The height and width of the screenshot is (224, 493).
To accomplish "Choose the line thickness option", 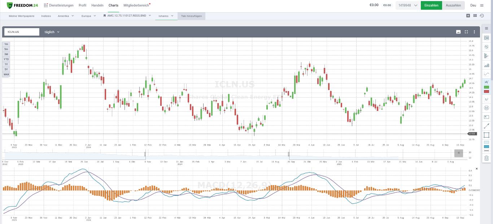I will coord(486,151).
